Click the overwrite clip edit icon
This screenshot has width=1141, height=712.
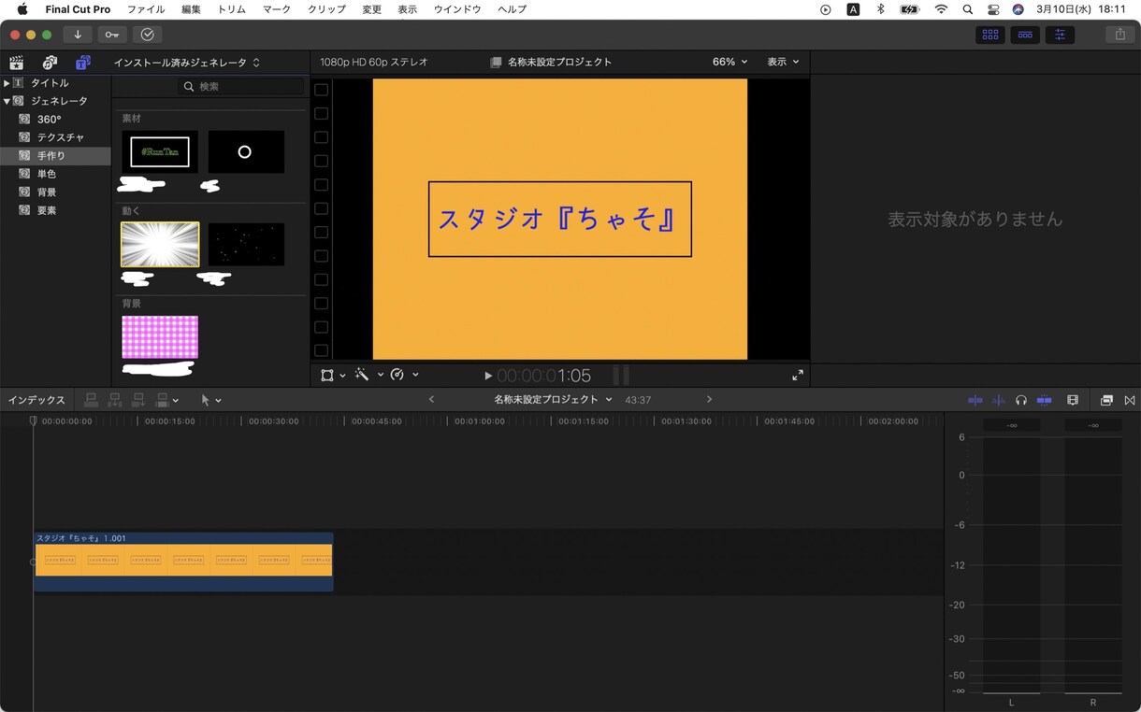(162, 400)
